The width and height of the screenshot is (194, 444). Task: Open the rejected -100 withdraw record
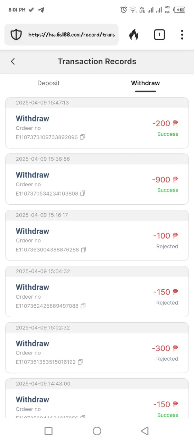[97, 236]
